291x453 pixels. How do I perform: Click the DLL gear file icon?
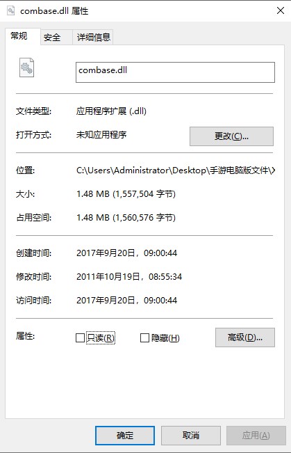click(26, 67)
